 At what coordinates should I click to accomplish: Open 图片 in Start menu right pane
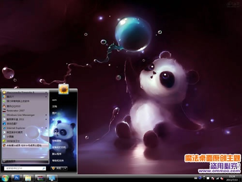click(54, 113)
